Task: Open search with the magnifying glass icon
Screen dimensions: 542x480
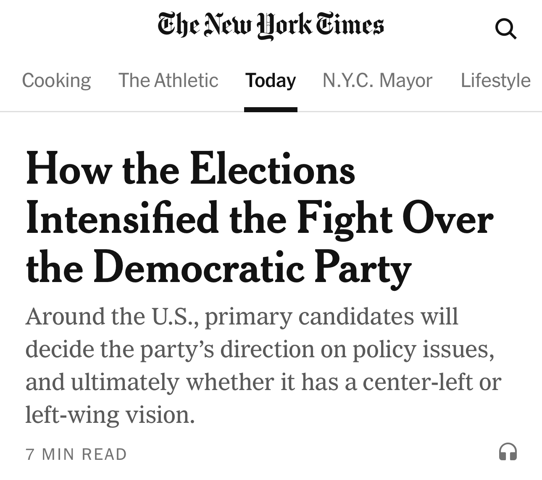Action: pyautogui.click(x=506, y=29)
